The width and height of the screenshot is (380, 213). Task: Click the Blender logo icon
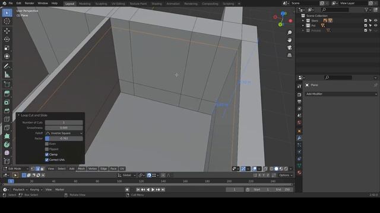coord(4,4)
